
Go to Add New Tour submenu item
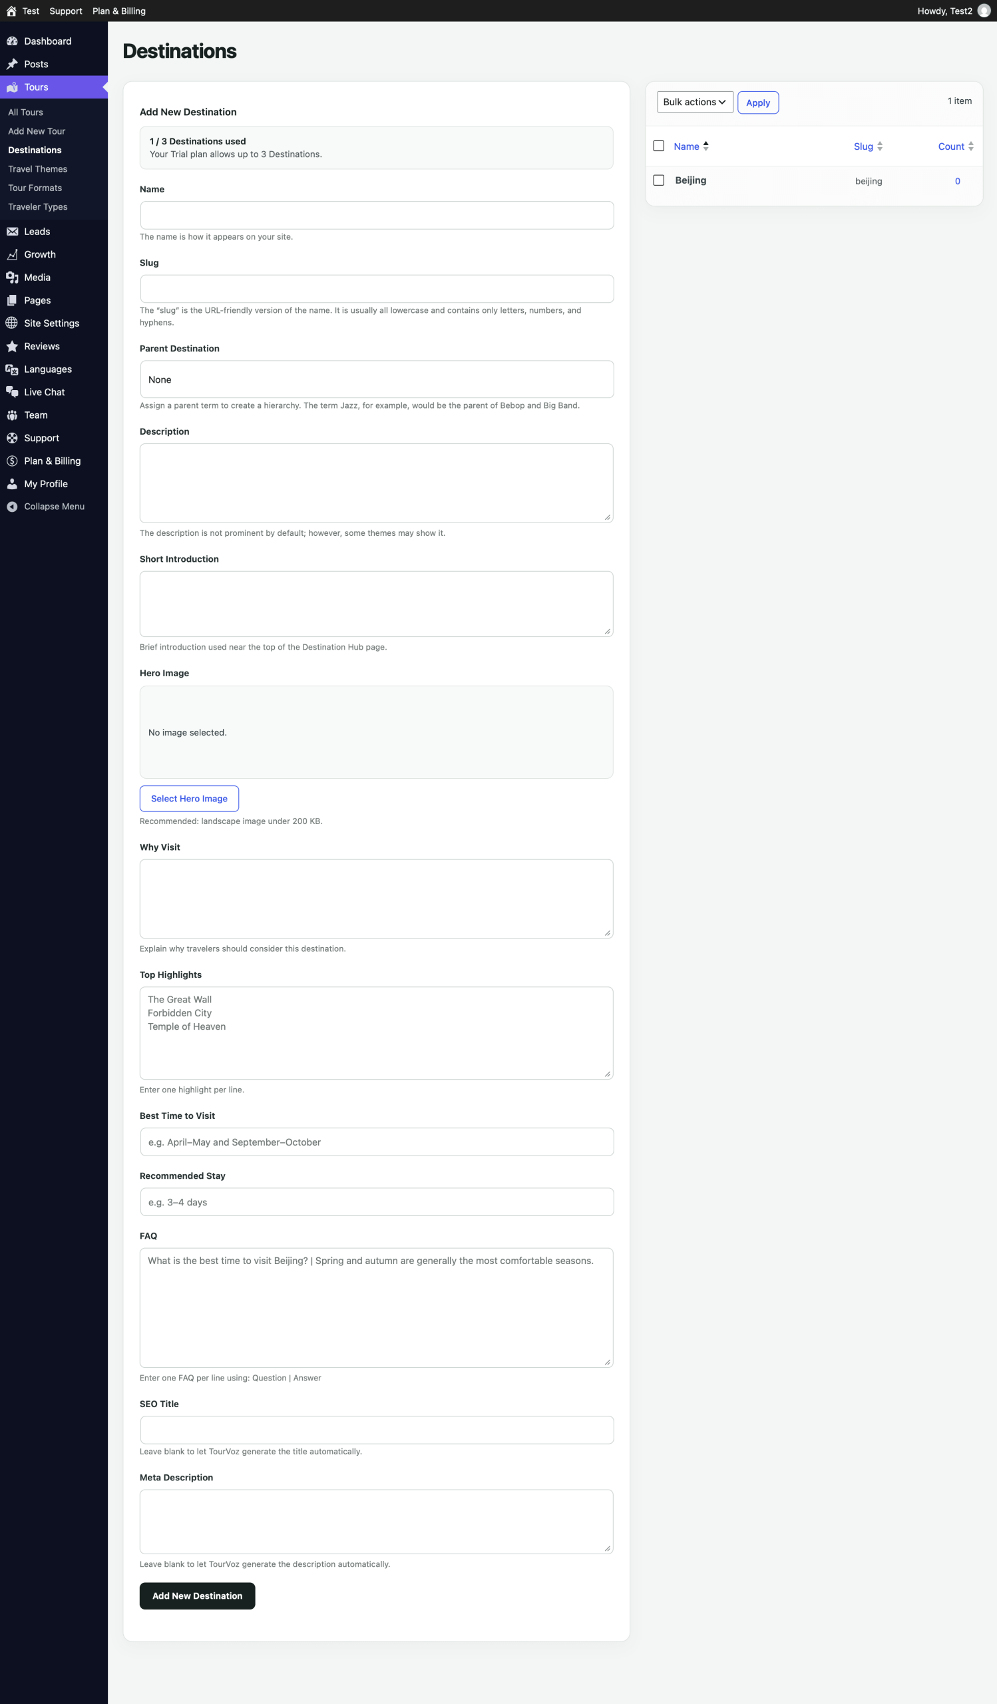point(37,131)
